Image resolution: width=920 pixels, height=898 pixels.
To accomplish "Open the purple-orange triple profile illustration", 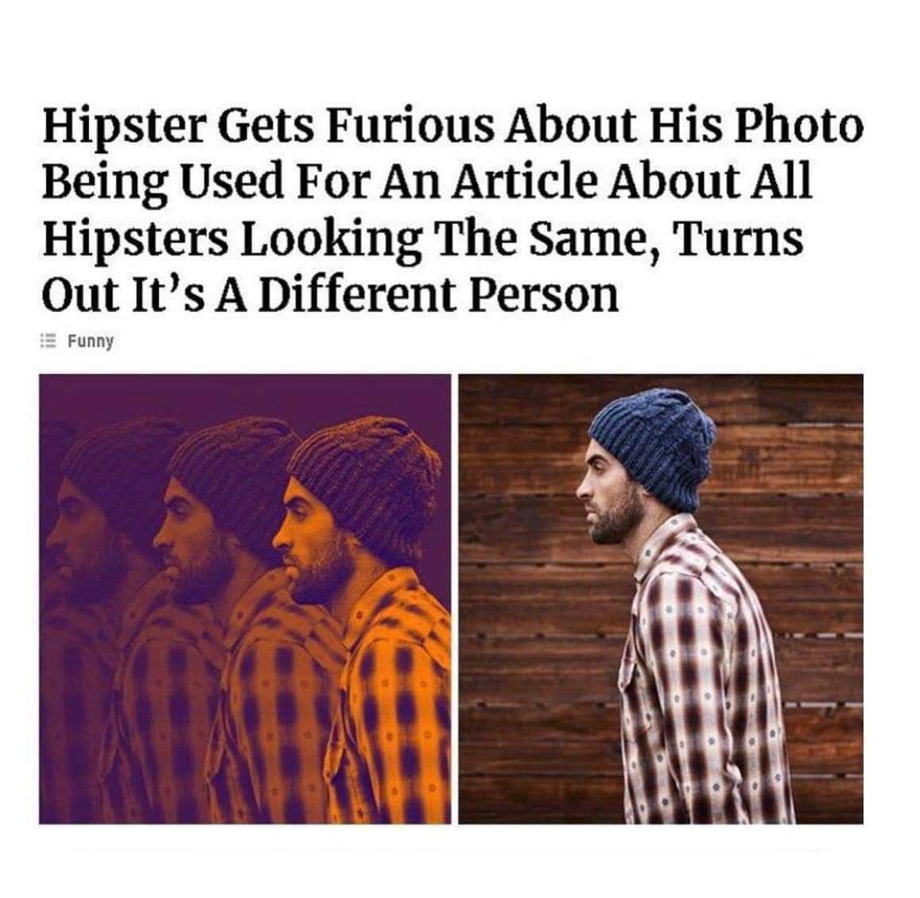I will pos(245,599).
